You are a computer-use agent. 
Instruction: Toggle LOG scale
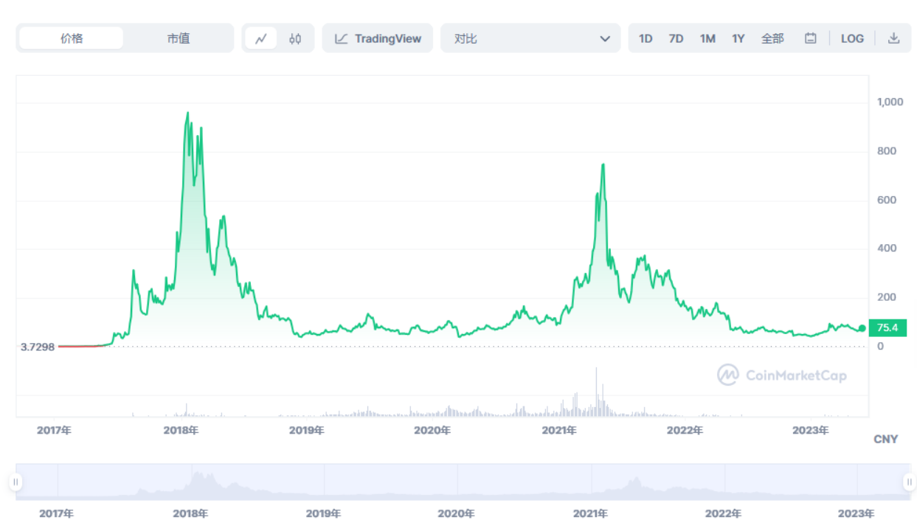point(852,38)
